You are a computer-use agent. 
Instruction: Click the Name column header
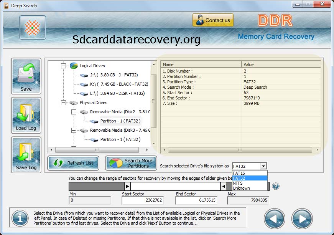pos(201,65)
